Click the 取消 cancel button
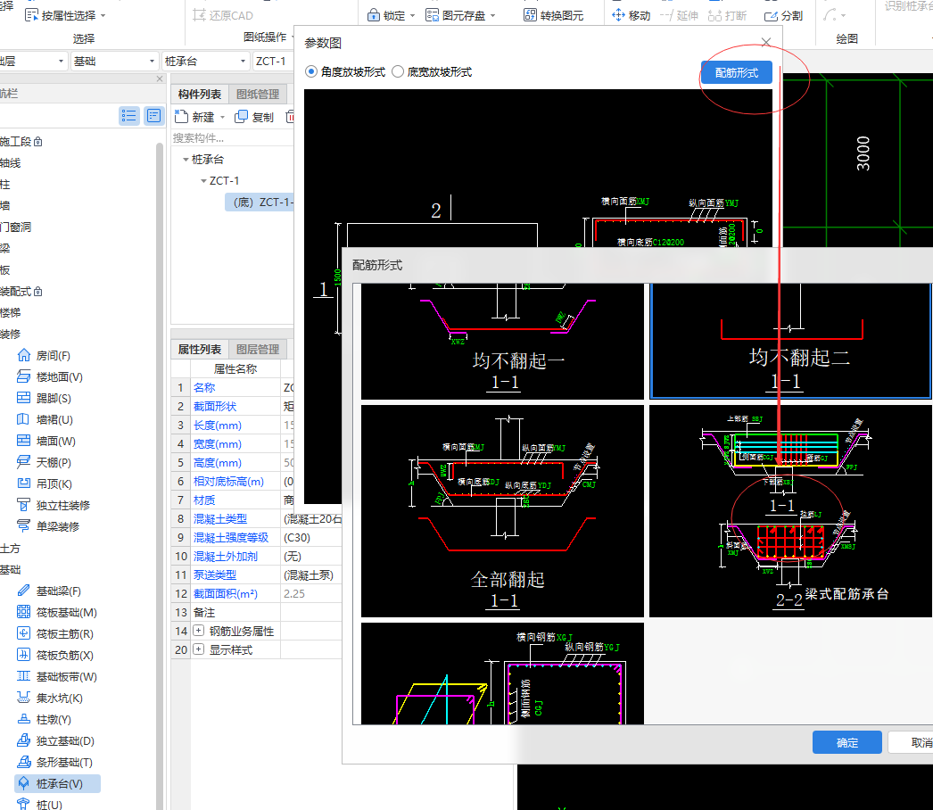 pos(911,743)
